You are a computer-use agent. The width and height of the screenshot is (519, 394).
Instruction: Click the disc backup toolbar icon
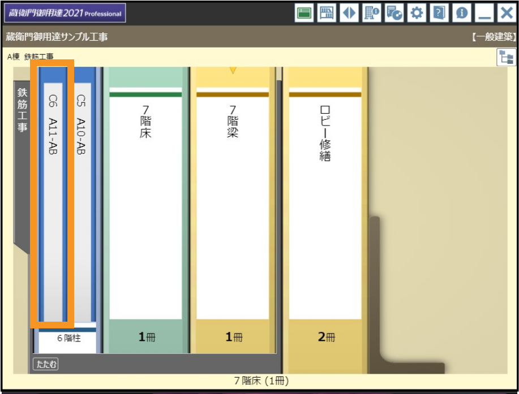point(394,13)
